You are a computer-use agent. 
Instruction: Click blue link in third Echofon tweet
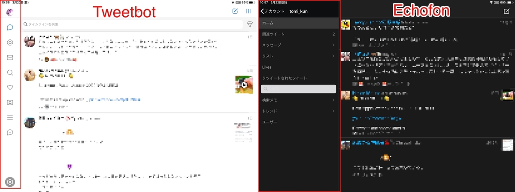coord(378,118)
